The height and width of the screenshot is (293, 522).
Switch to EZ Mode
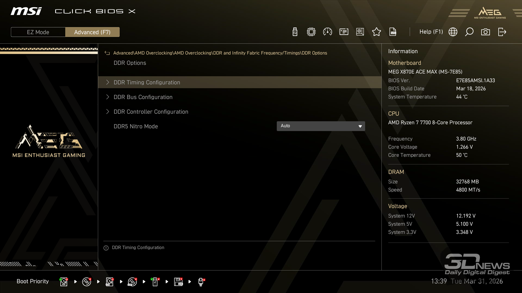38,32
